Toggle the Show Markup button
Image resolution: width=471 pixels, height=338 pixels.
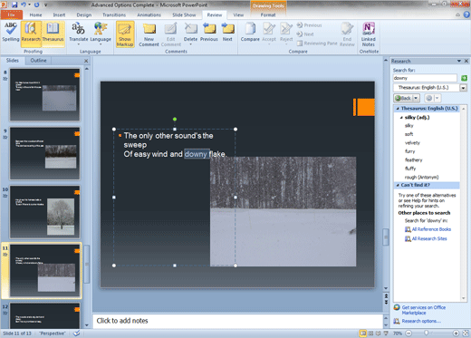[125, 34]
